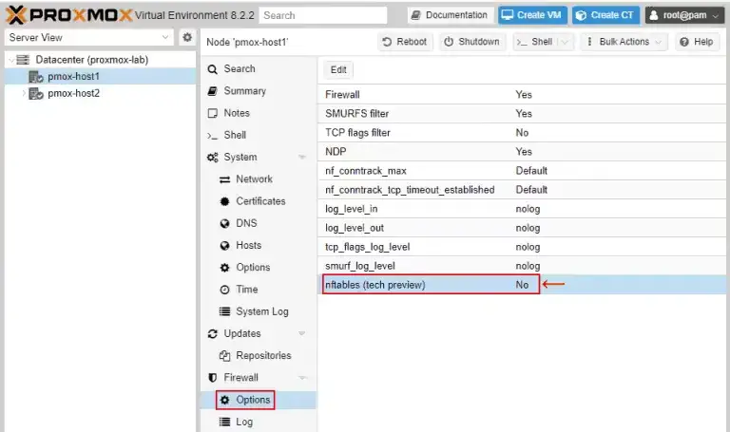Viewport: 730px width, 432px height.
Task: Click the pmox-host2 node icon
Action: tap(36, 93)
